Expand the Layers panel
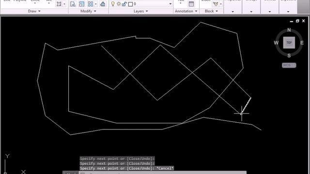The width and height of the screenshot is (310, 174). pyautogui.click(x=141, y=11)
